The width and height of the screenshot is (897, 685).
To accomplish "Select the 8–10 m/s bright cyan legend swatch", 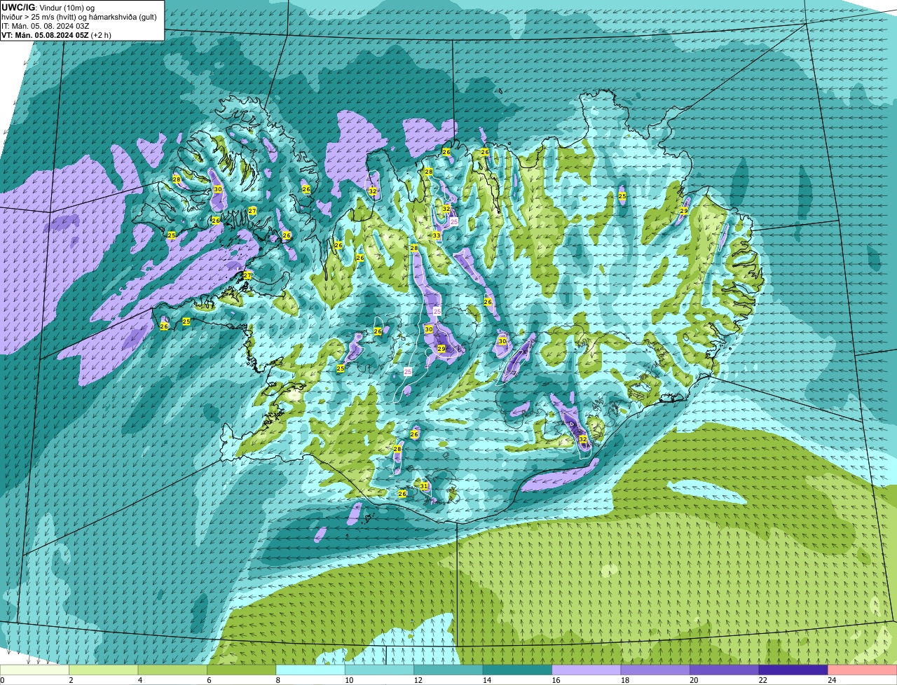I will 312,670.
